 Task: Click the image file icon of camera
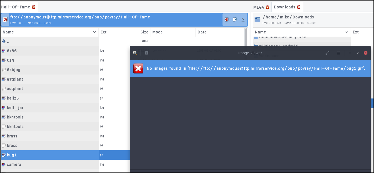pyautogui.click(x=4, y=165)
